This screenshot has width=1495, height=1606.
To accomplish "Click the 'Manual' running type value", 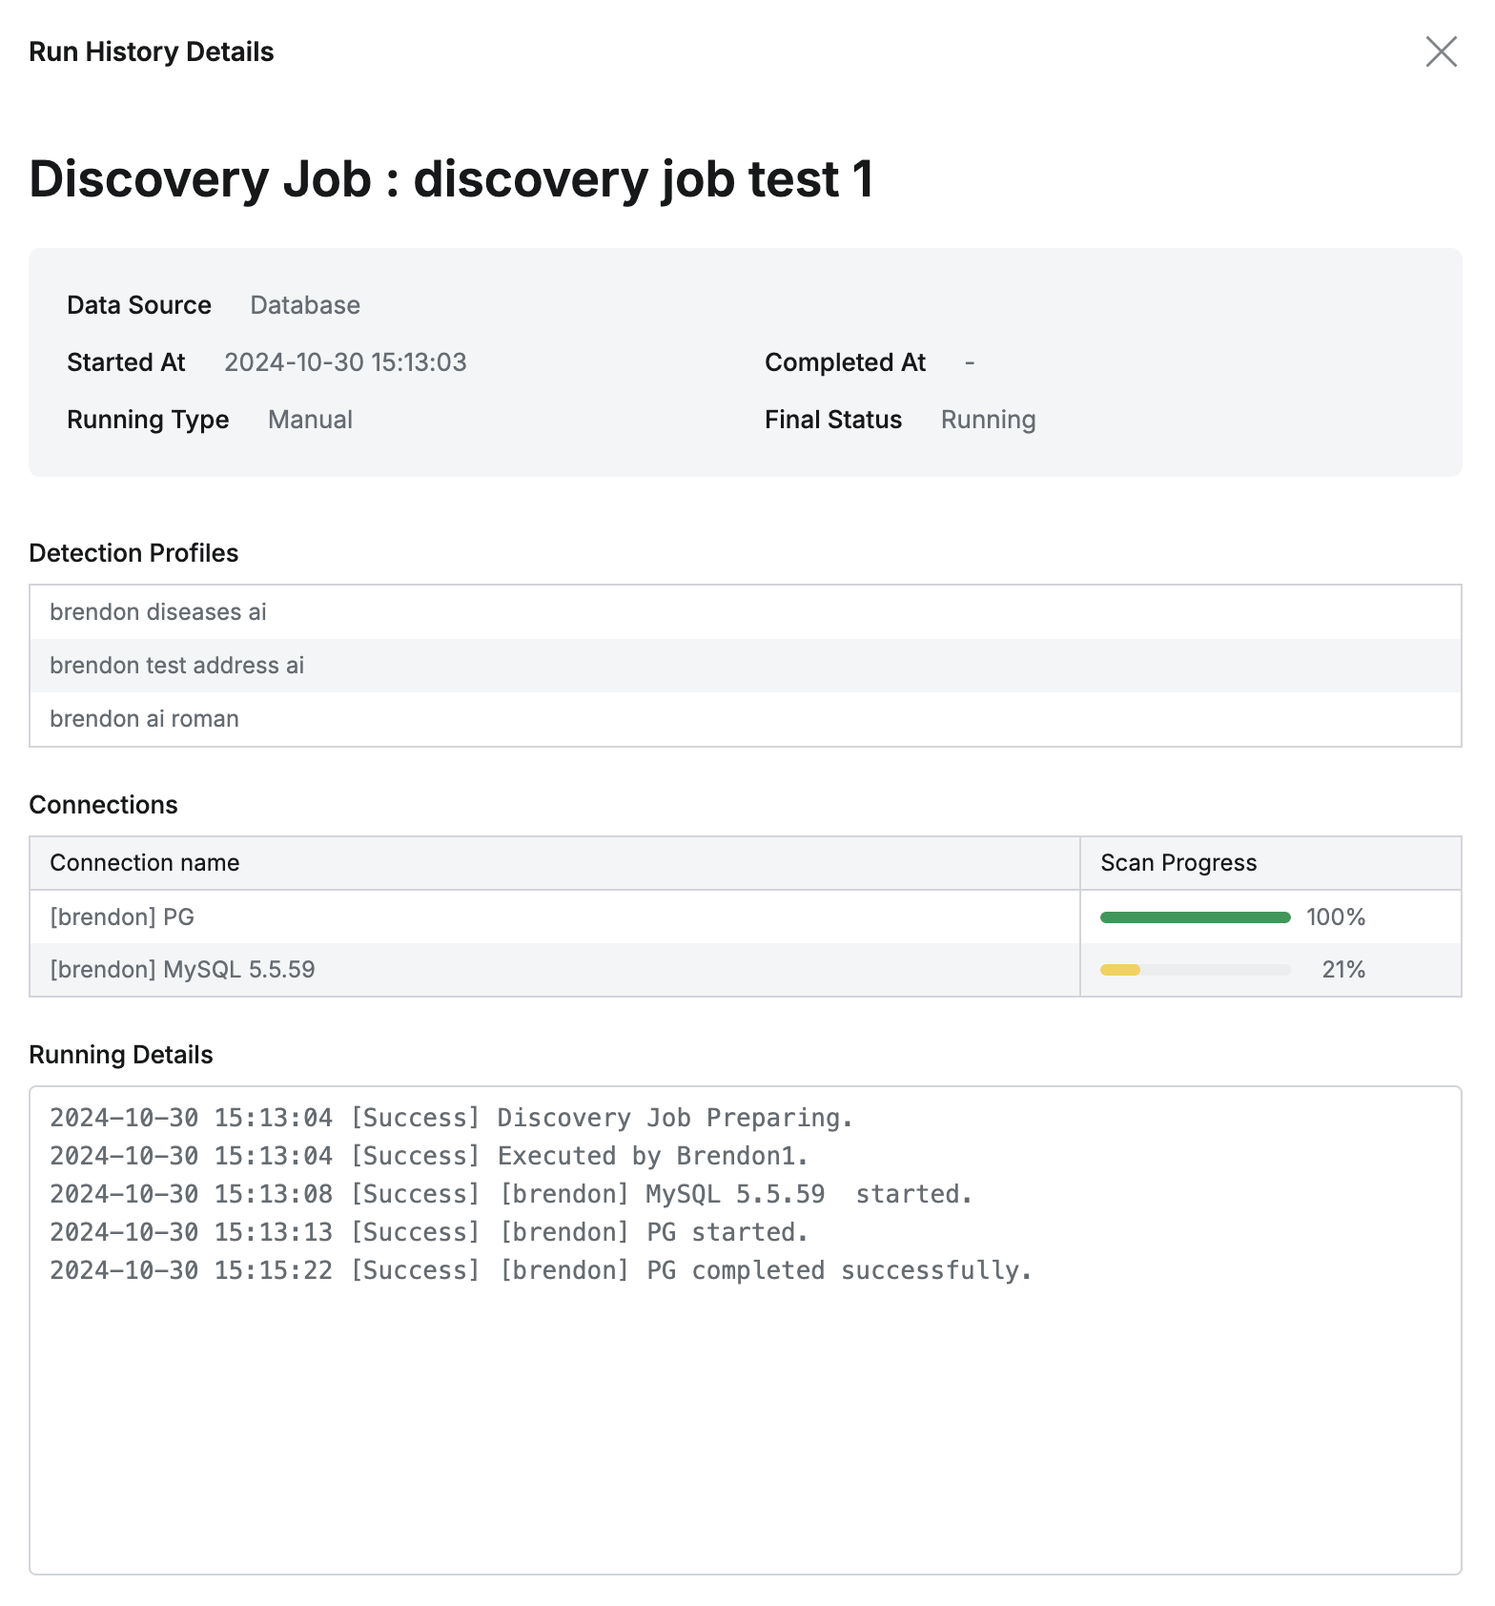I will 310,420.
